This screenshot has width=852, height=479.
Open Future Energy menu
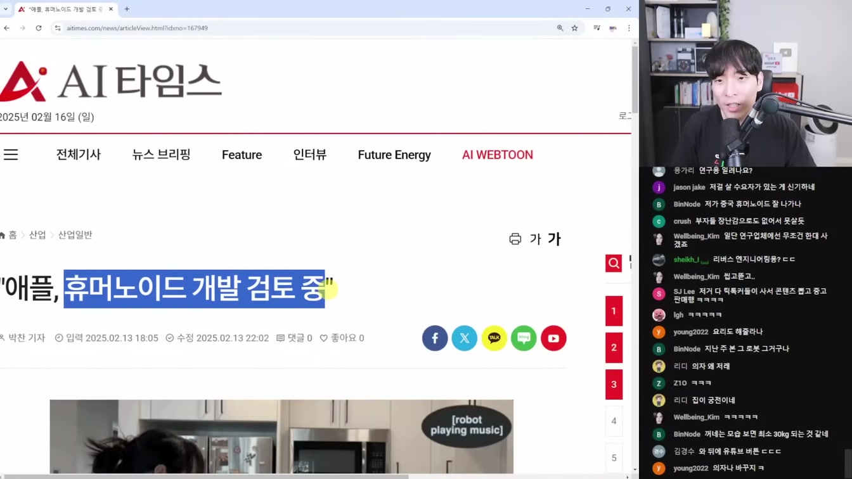pyautogui.click(x=394, y=155)
